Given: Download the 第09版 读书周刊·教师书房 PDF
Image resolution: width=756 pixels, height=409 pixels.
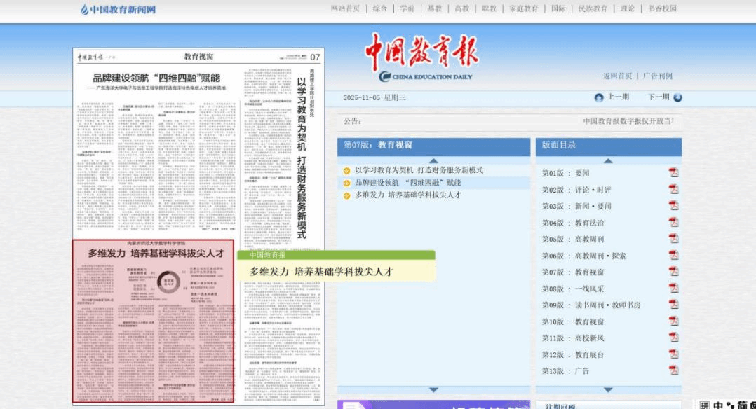Looking at the screenshot, I should [x=673, y=305].
